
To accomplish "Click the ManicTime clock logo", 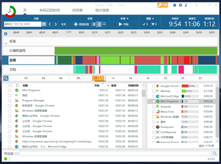I will (x=10, y=11).
